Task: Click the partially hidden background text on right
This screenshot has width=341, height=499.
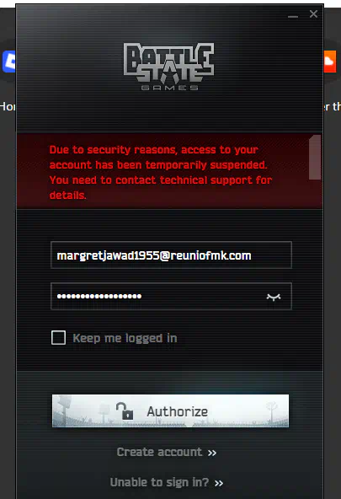Action: point(333,106)
